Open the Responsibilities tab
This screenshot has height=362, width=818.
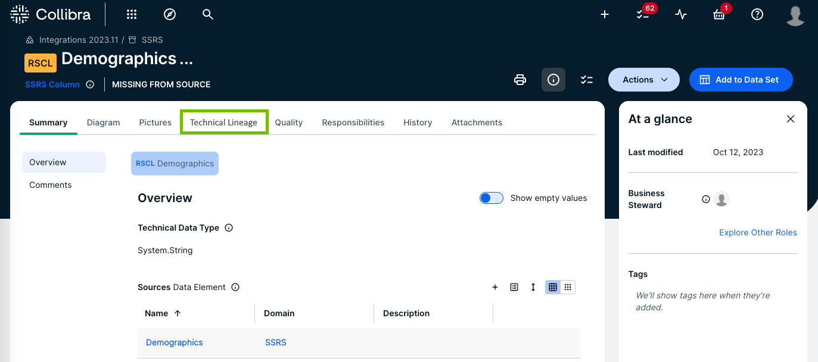[x=353, y=122]
